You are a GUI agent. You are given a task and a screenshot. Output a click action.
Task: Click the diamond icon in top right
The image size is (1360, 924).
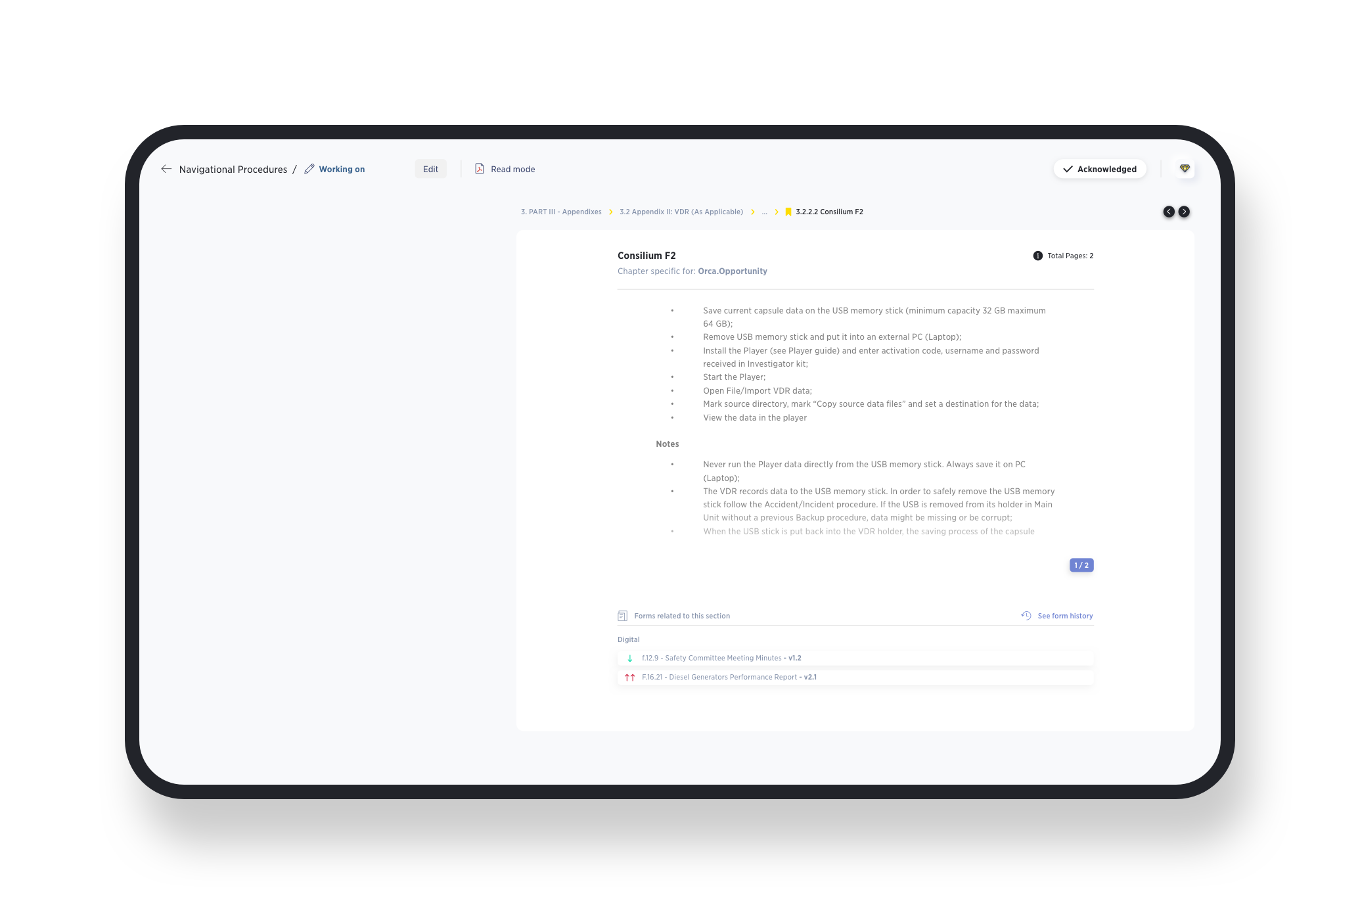click(x=1185, y=169)
